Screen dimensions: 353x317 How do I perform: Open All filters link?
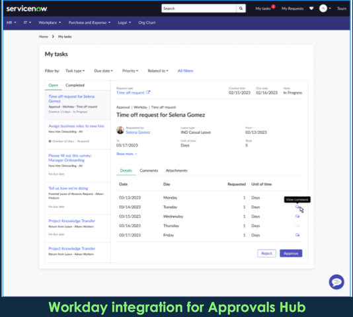point(186,71)
